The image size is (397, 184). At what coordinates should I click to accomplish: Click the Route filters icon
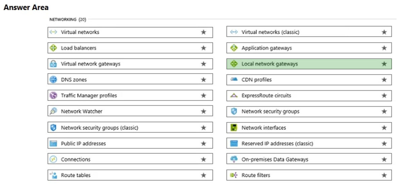click(x=234, y=175)
